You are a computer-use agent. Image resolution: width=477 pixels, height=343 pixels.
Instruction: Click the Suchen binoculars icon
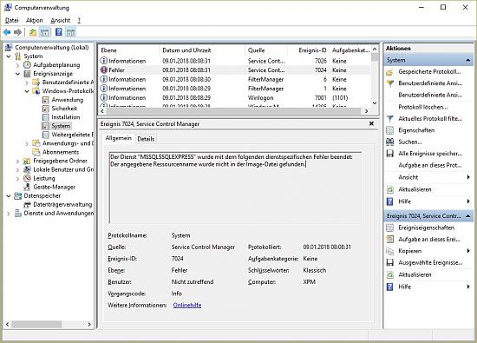click(x=389, y=142)
